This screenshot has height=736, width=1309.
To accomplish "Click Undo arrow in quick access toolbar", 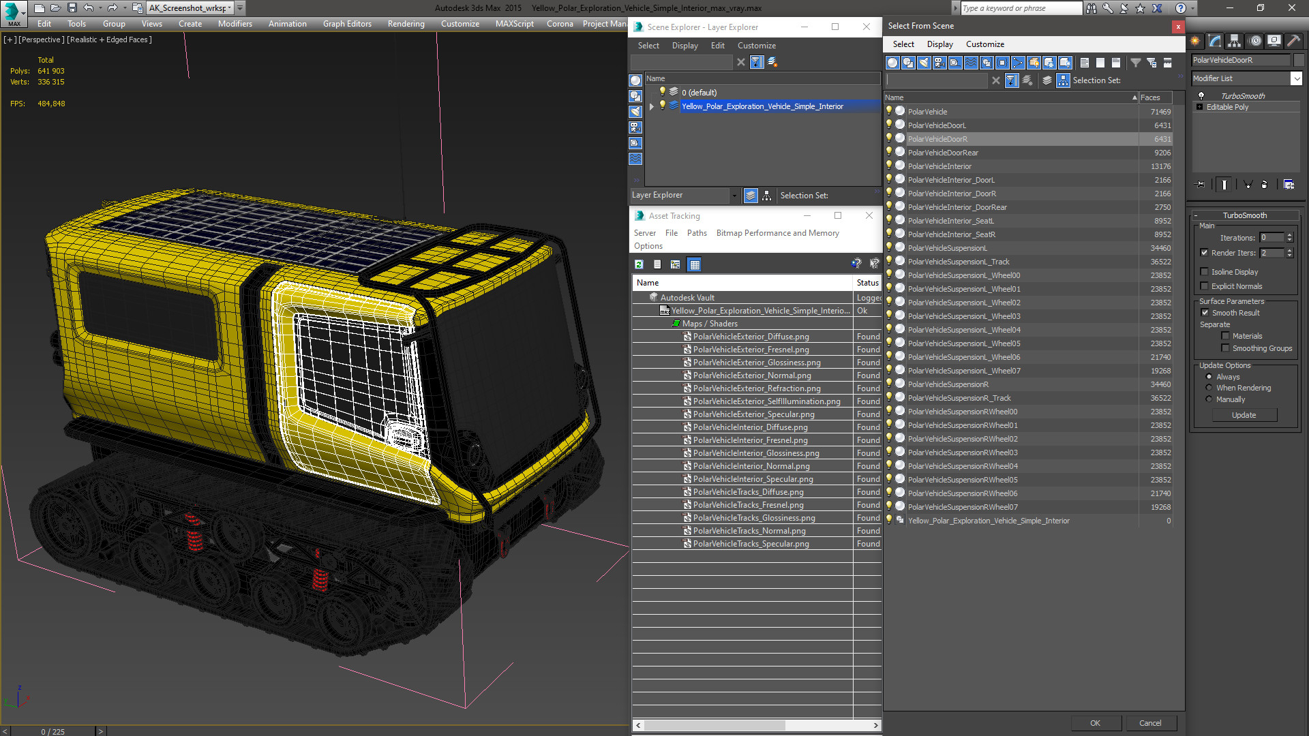I will point(88,8).
